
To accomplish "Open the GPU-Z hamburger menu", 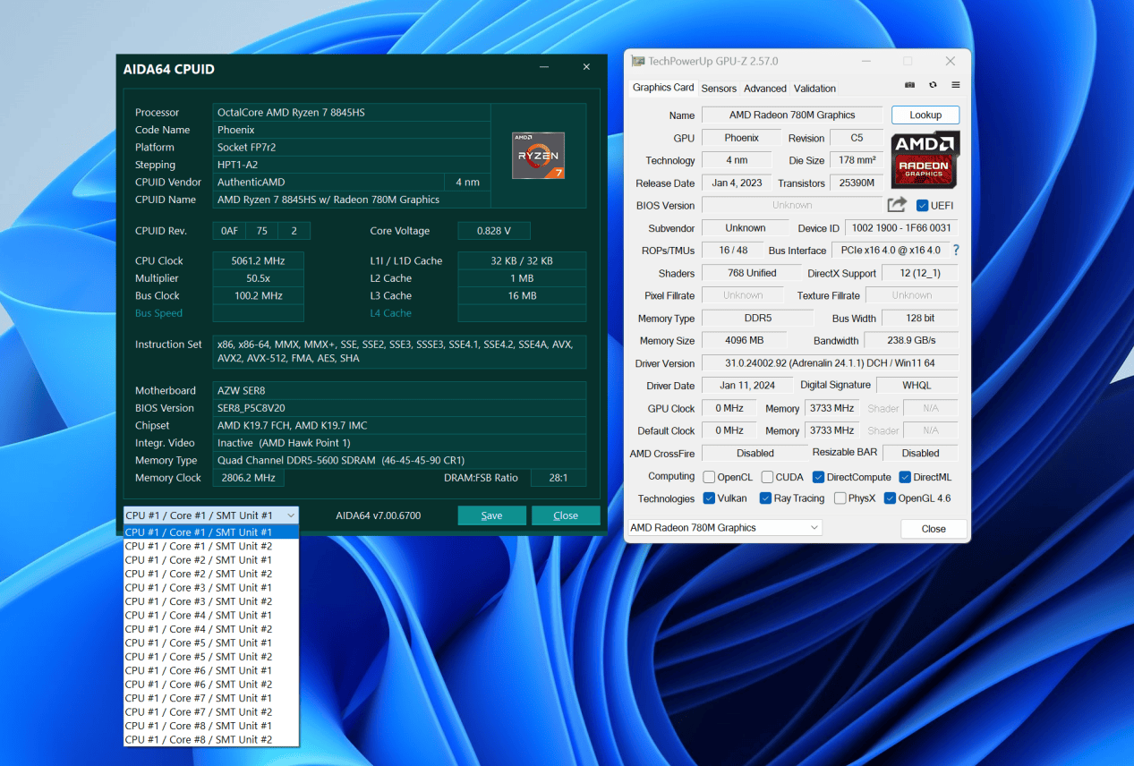I will [x=956, y=85].
